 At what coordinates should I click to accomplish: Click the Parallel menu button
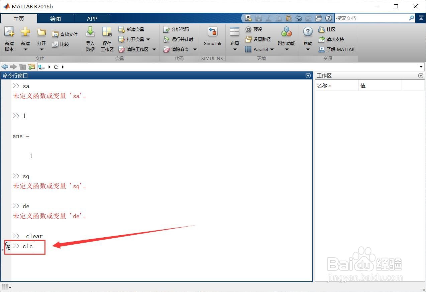pyautogui.click(x=256, y=49)
